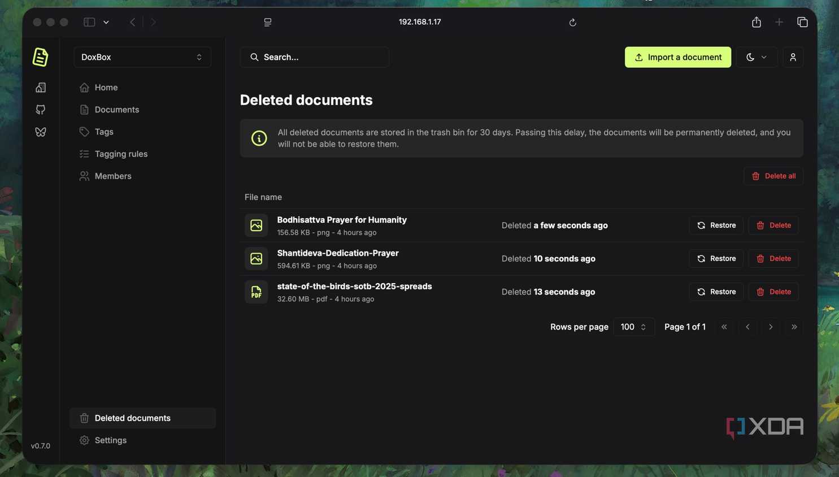This screenshot has height=477, width=839.
Task: Open state-of-the-birds-sotb-2025-spreads file name
Action: click(x=354, y=287)
